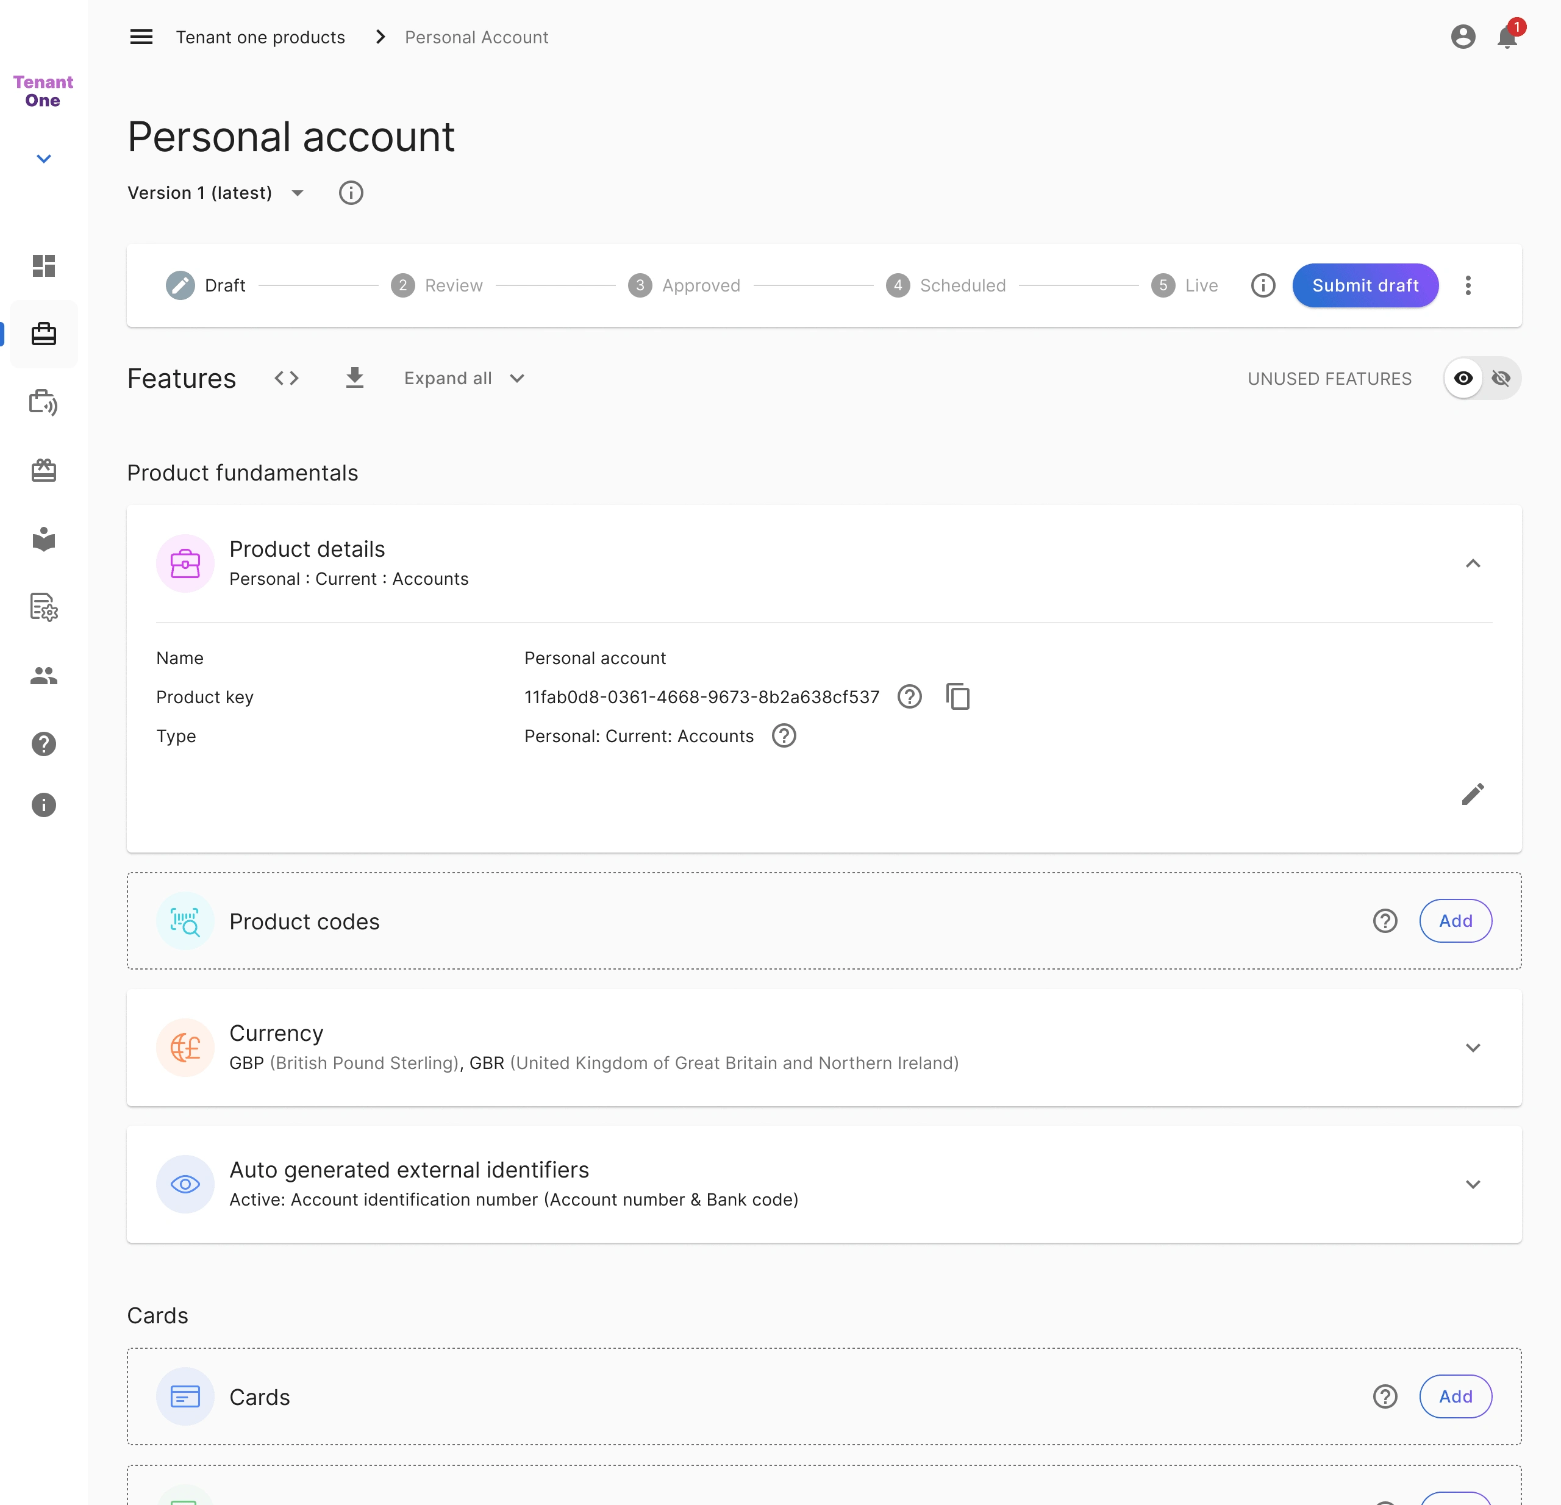
Task: Click the Submit draft button
Action: (x=1365, y=285)
